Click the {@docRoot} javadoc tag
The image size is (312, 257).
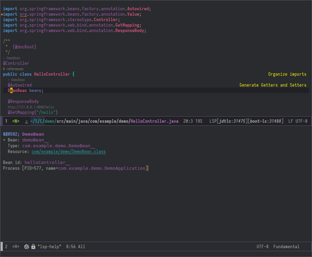pos(25,47)
